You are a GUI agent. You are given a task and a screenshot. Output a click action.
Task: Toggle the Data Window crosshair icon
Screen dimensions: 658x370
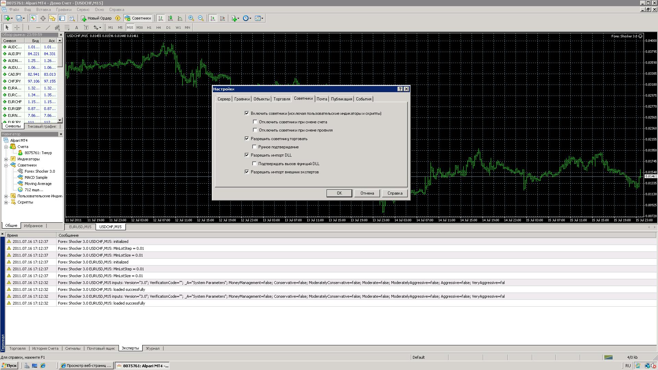coord(43,18)
